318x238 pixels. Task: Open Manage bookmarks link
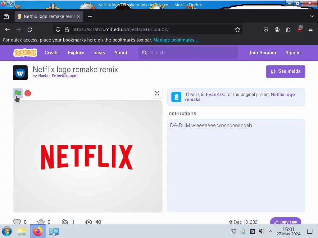(x=176, y=40)
